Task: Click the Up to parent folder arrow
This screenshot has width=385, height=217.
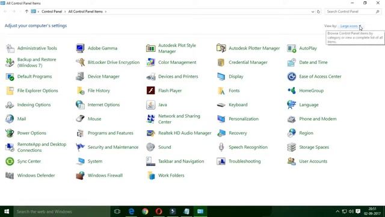Action: click(26, 11)
